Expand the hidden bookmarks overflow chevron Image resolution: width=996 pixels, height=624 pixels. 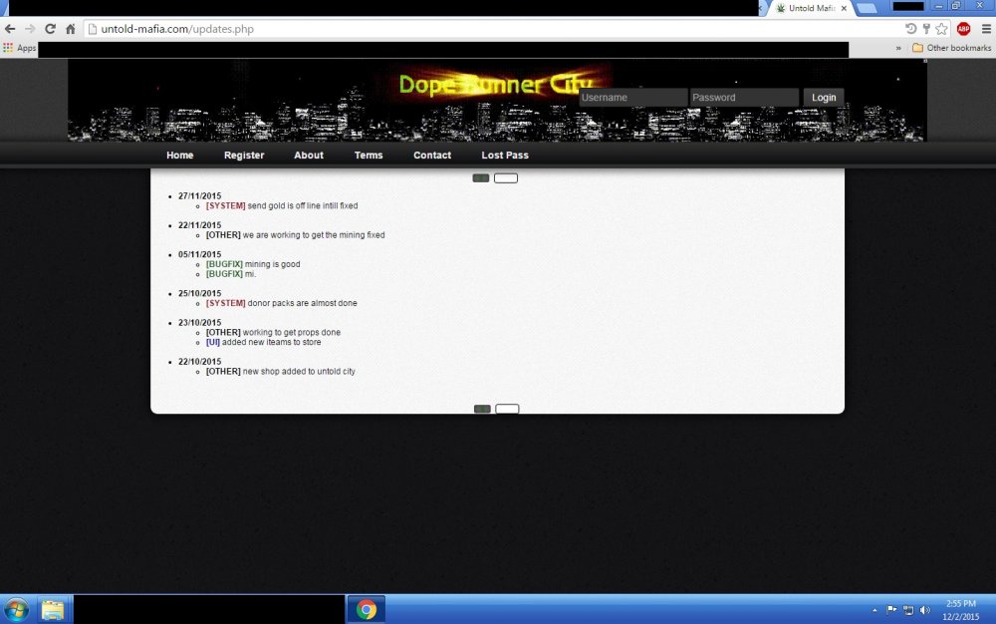click(898, 48)
